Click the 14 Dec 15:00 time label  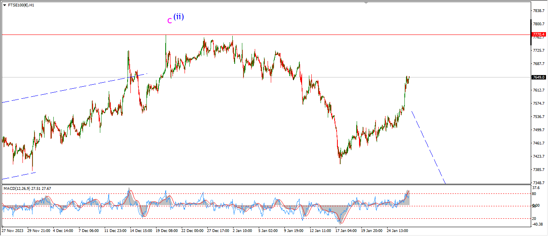(140, 231)
